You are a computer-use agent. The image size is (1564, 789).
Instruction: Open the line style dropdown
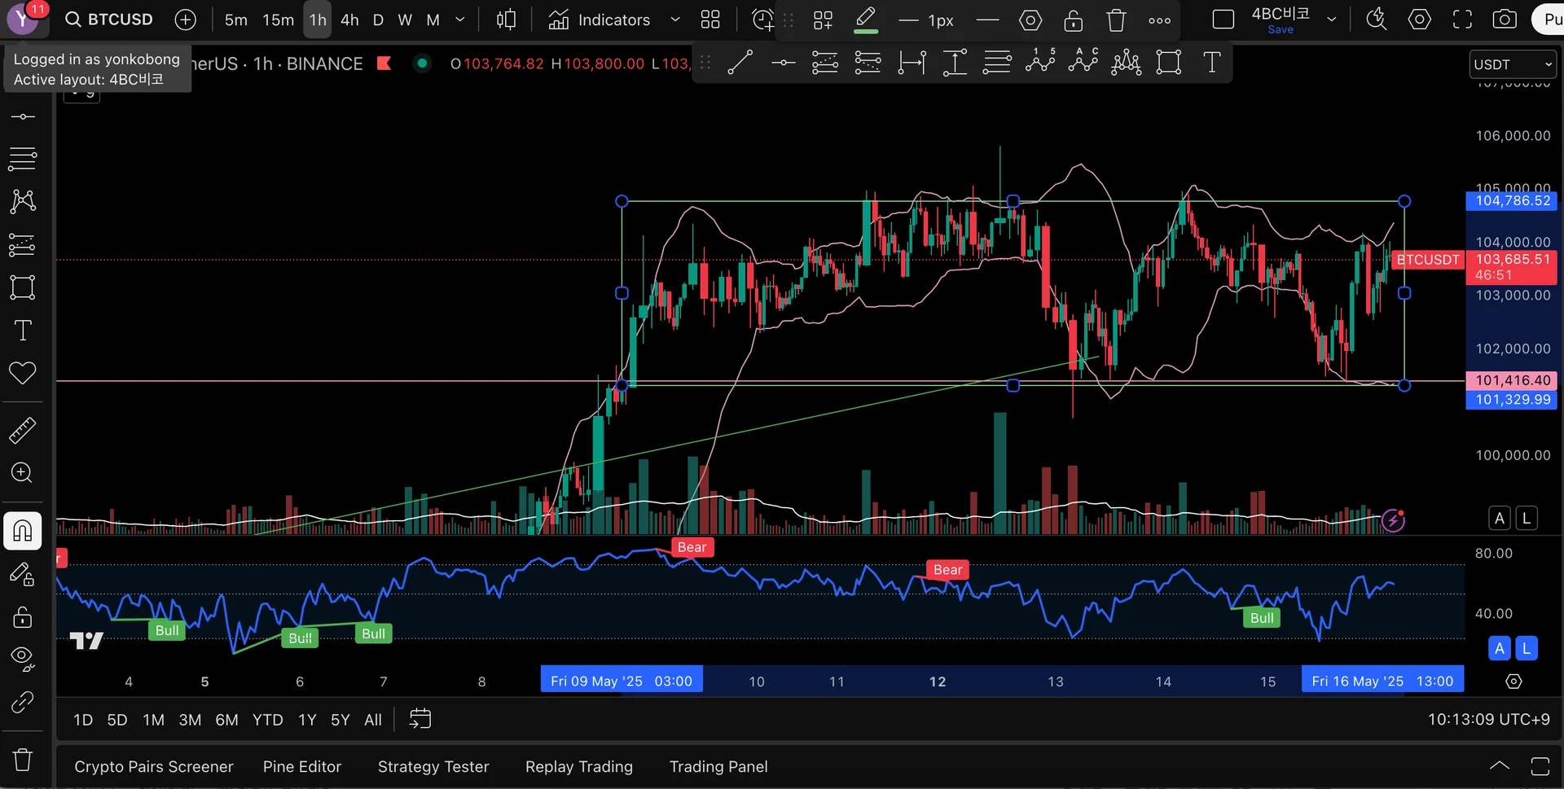987,20
